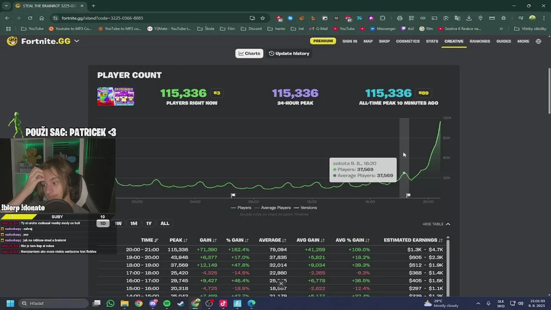Open the MAP menu item
Screen dimensions: 551x310
[368, 41]
